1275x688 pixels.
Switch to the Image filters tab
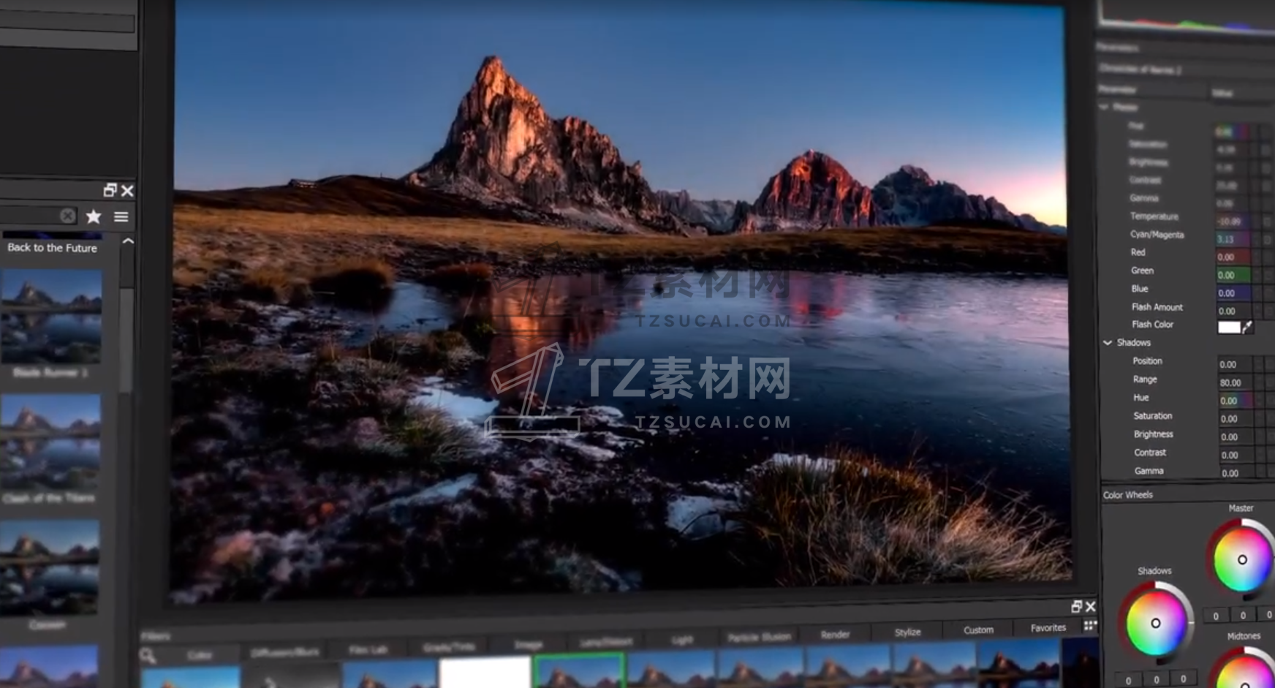[529, 644]
